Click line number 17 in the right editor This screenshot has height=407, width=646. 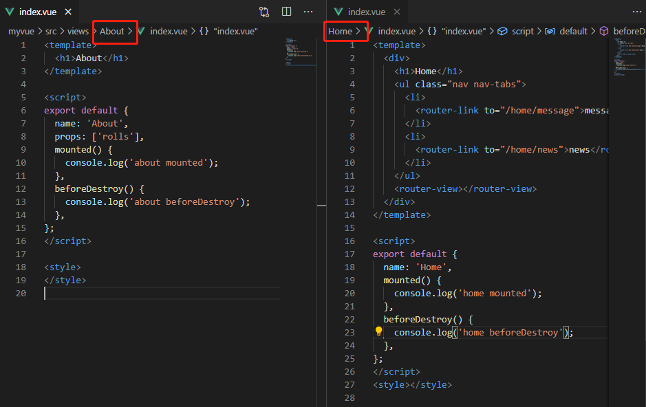coord(349,254)
